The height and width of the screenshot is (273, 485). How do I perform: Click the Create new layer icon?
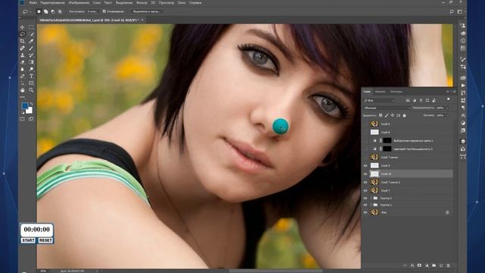coord(441,265)
